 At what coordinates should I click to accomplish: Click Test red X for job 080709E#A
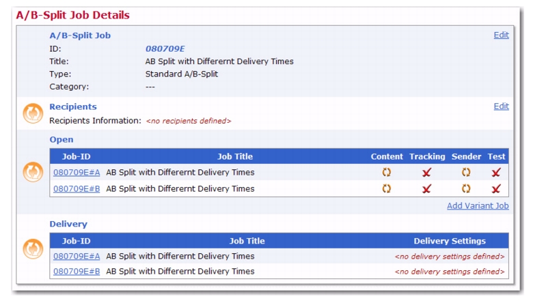pyautogui.click(x=496, y=173)
